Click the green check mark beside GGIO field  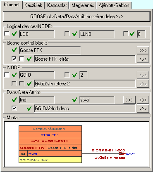(x=14, y=75)
